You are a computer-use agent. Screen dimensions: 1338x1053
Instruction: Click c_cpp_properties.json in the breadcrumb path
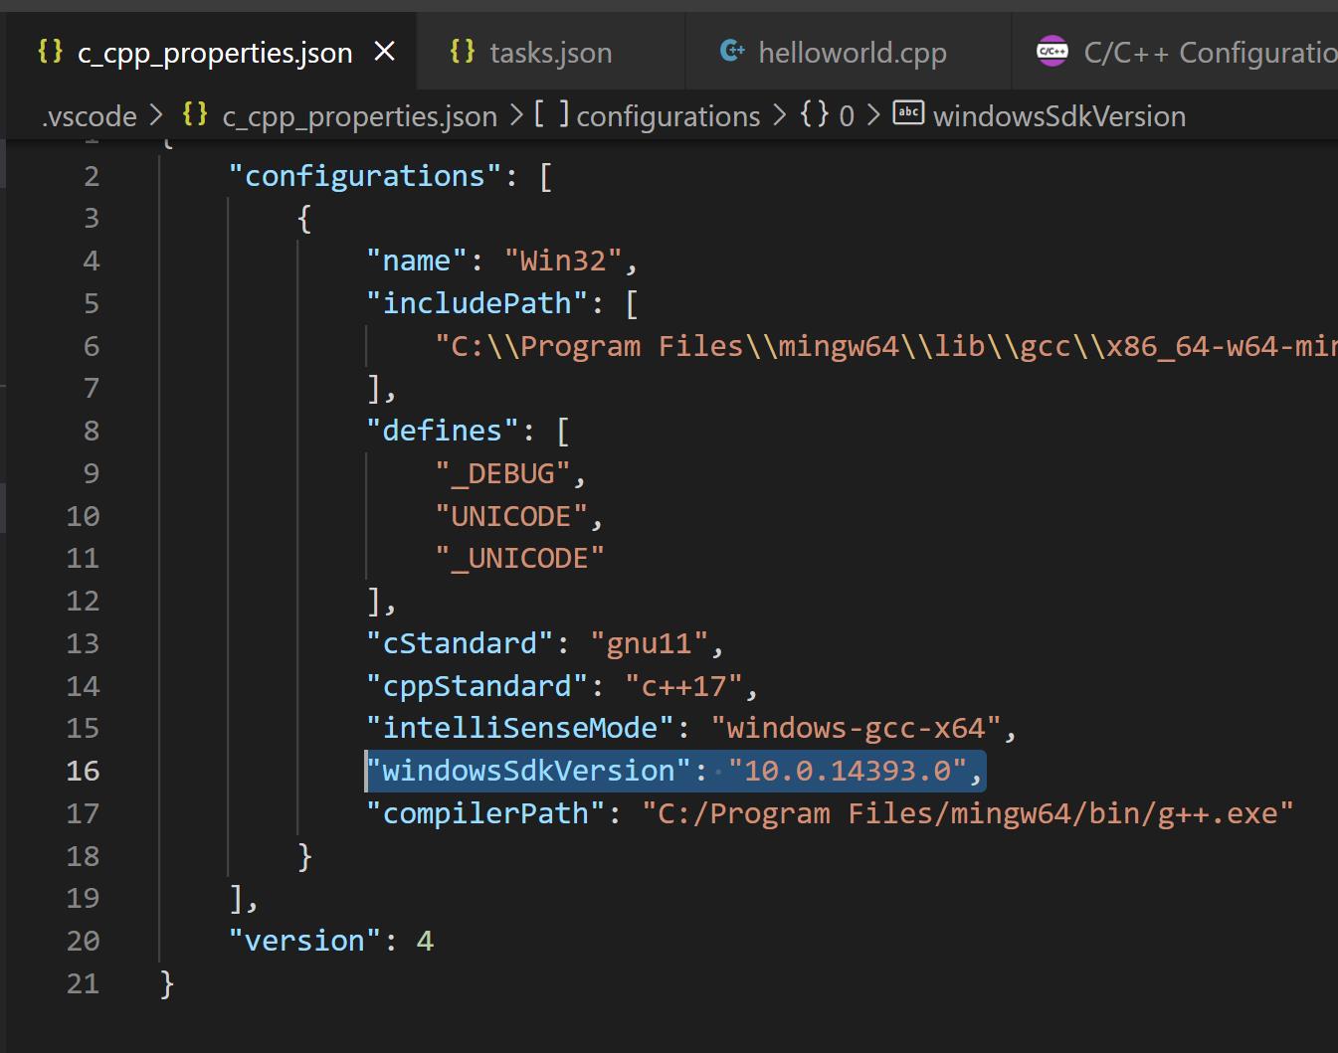pos(360,116)
